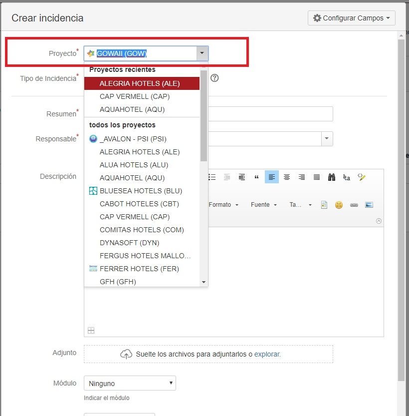Image resolution: width=409 pixels, height=416 pixels.
Task: Insert a hyperlink with link icon
Action: [x=354, y=205]
